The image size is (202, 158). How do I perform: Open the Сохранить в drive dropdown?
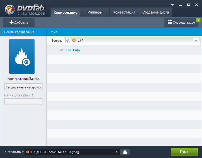point(117,152)
